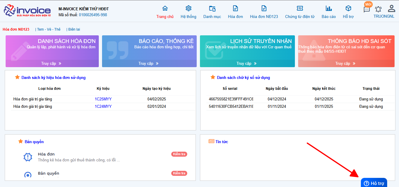399x187 pixels.
Task: Click LỊCH SỬ TRUYỀN NHẬN card title
Action: (x=261, y=41)
